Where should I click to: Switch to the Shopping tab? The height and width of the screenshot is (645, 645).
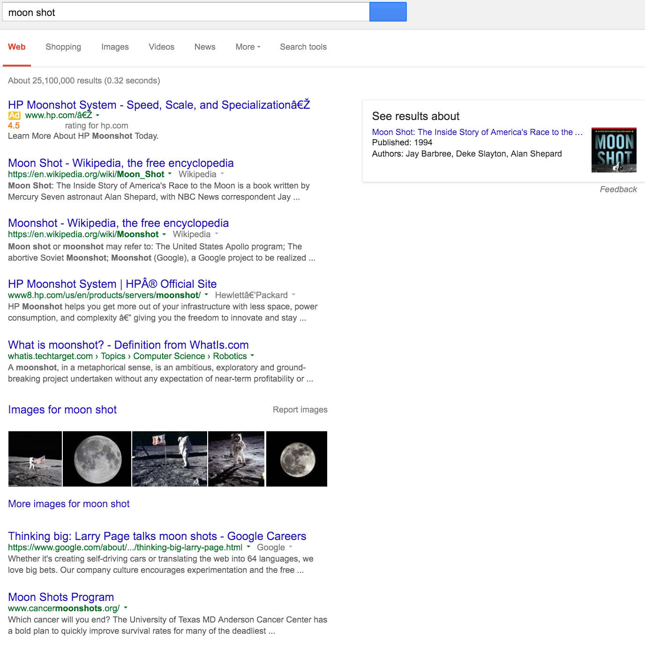[63, 47]
